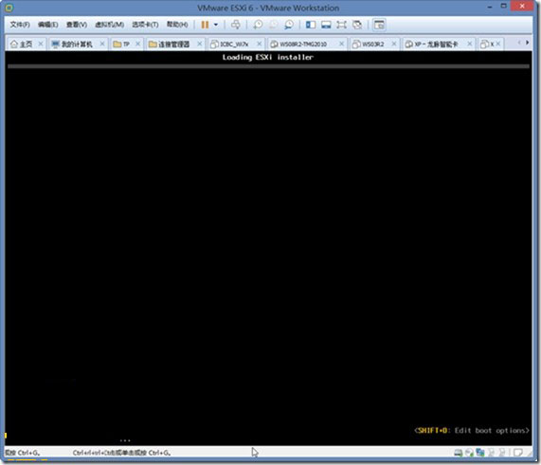
Task: Switch to Unity mode icon
Action: tap(357, 25)
